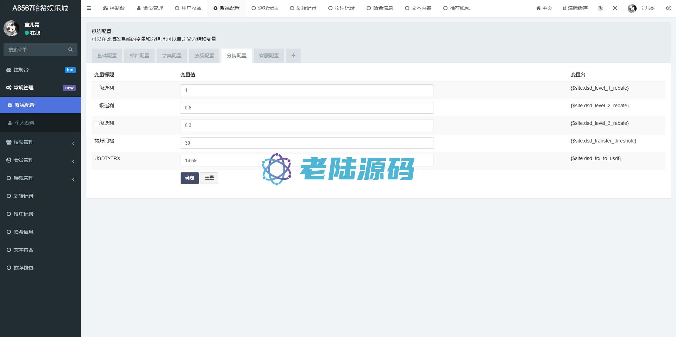This screenshot has height=337, width=676.
Task: Click the 重置 reset button
Action: (209, 178)
